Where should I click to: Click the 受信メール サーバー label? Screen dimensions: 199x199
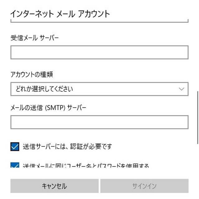(35, 38)
